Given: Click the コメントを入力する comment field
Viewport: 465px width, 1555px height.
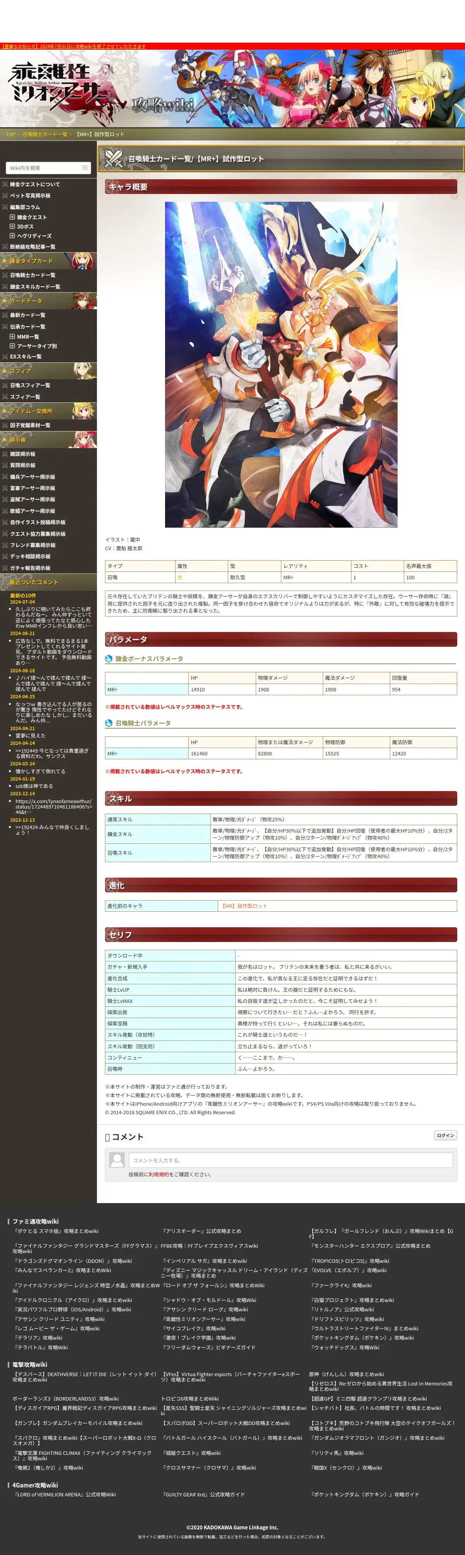Looking at the screenshot, I should 291,1160.
